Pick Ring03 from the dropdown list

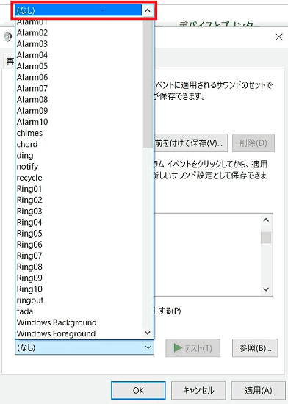point(79,211)
